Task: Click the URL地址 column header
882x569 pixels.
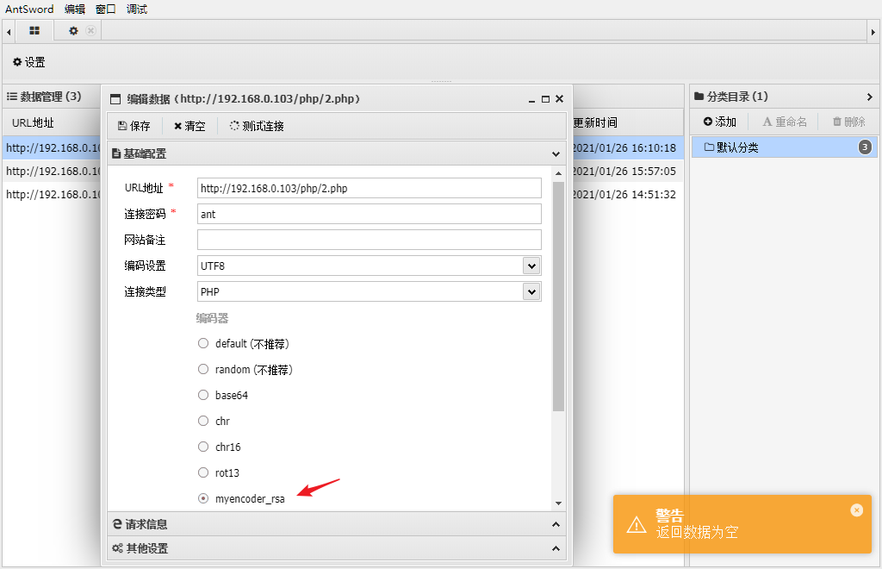Action: [x=34, y=122]
